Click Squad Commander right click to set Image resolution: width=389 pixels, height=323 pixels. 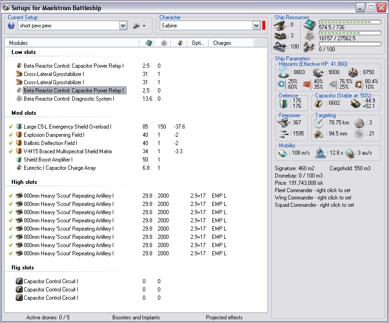coord(315,205)
